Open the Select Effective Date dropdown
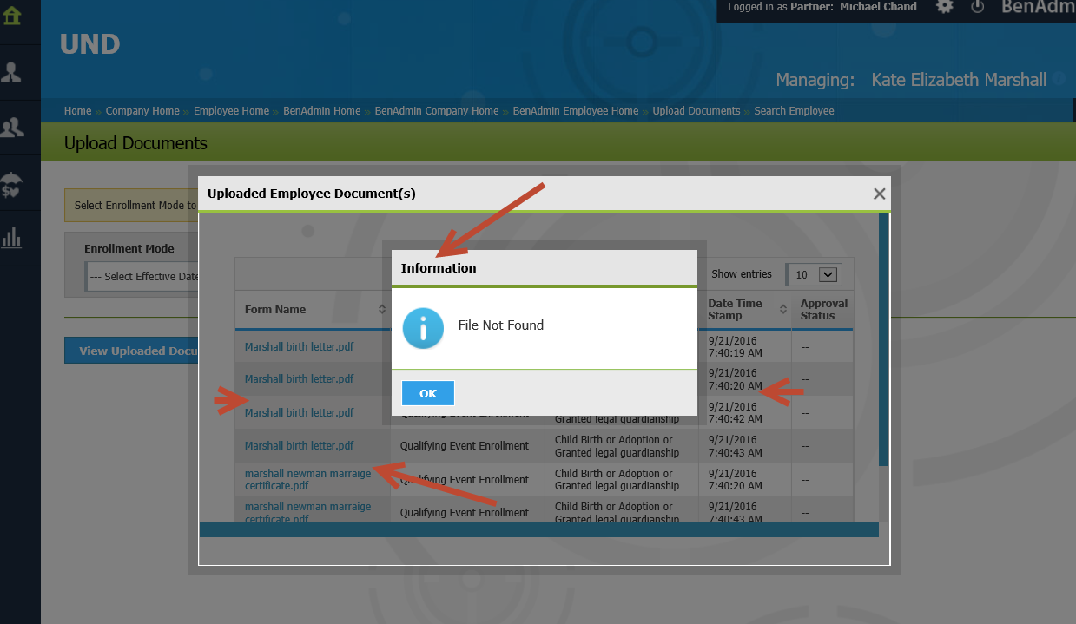1076x624 pixels. click(x=143, y=276)
